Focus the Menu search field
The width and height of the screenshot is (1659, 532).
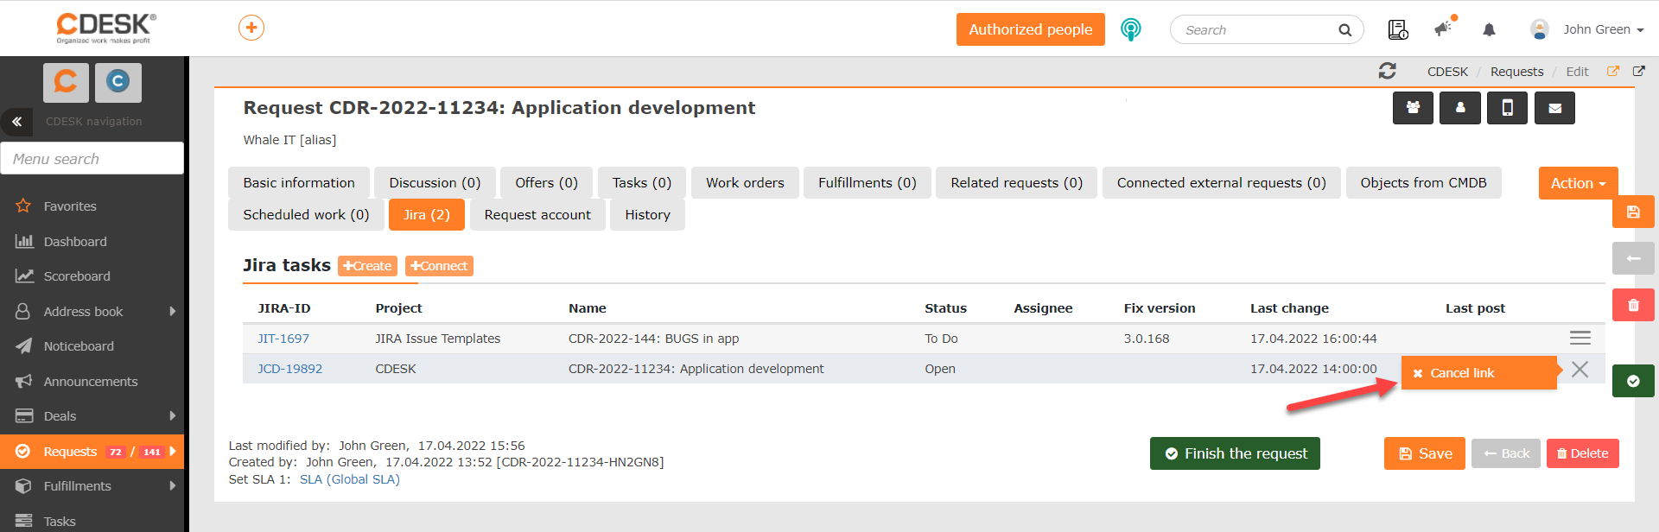tap(92, 159)
